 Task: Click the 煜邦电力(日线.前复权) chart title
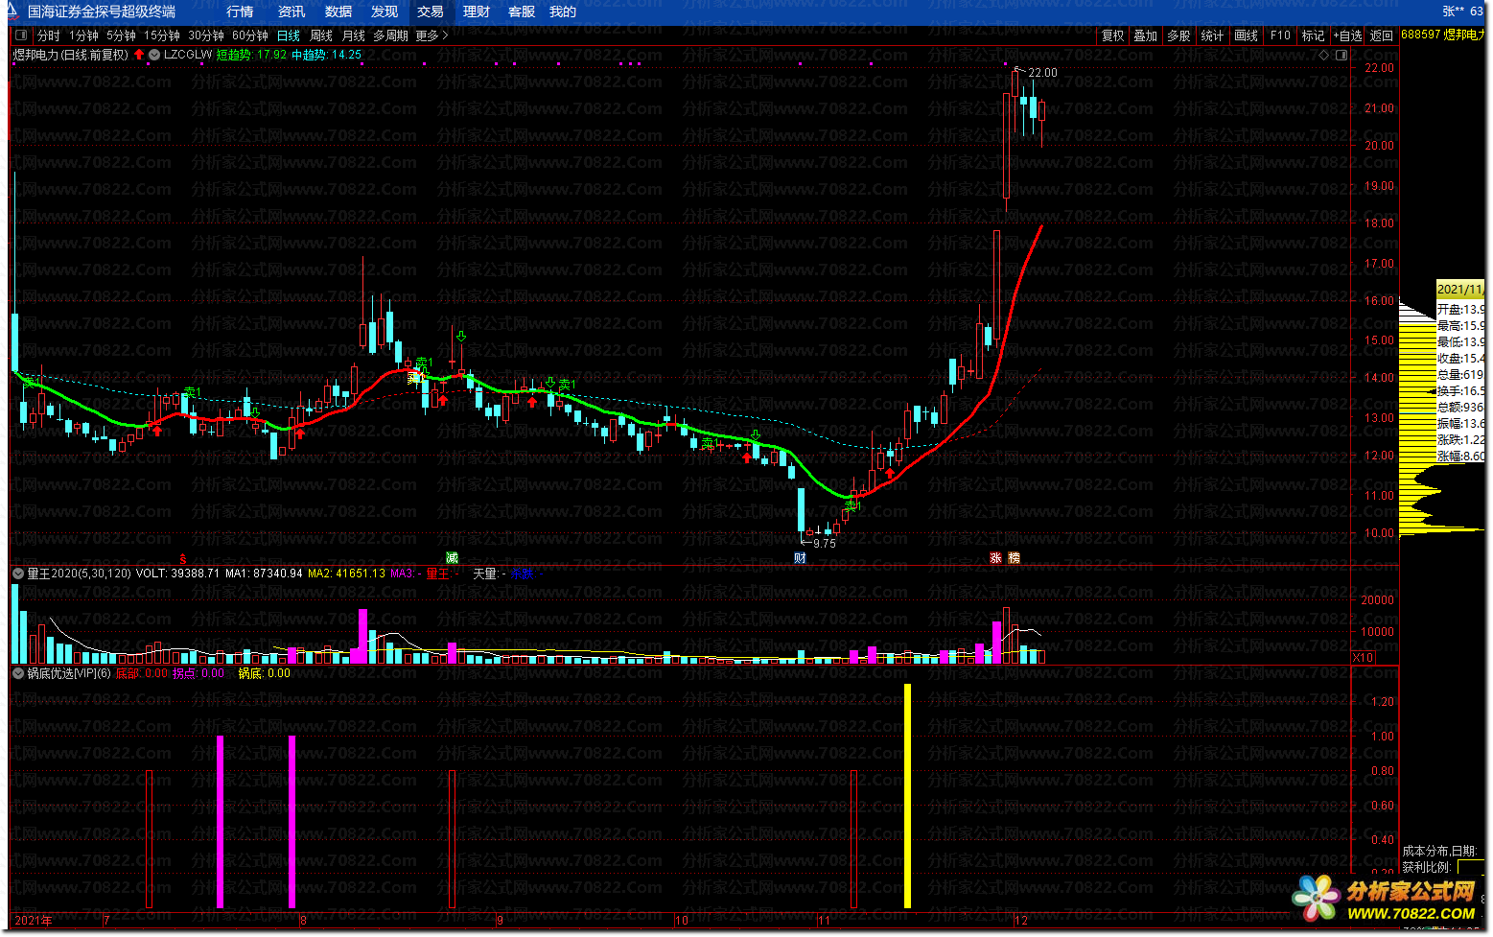(x=71, y=55)
